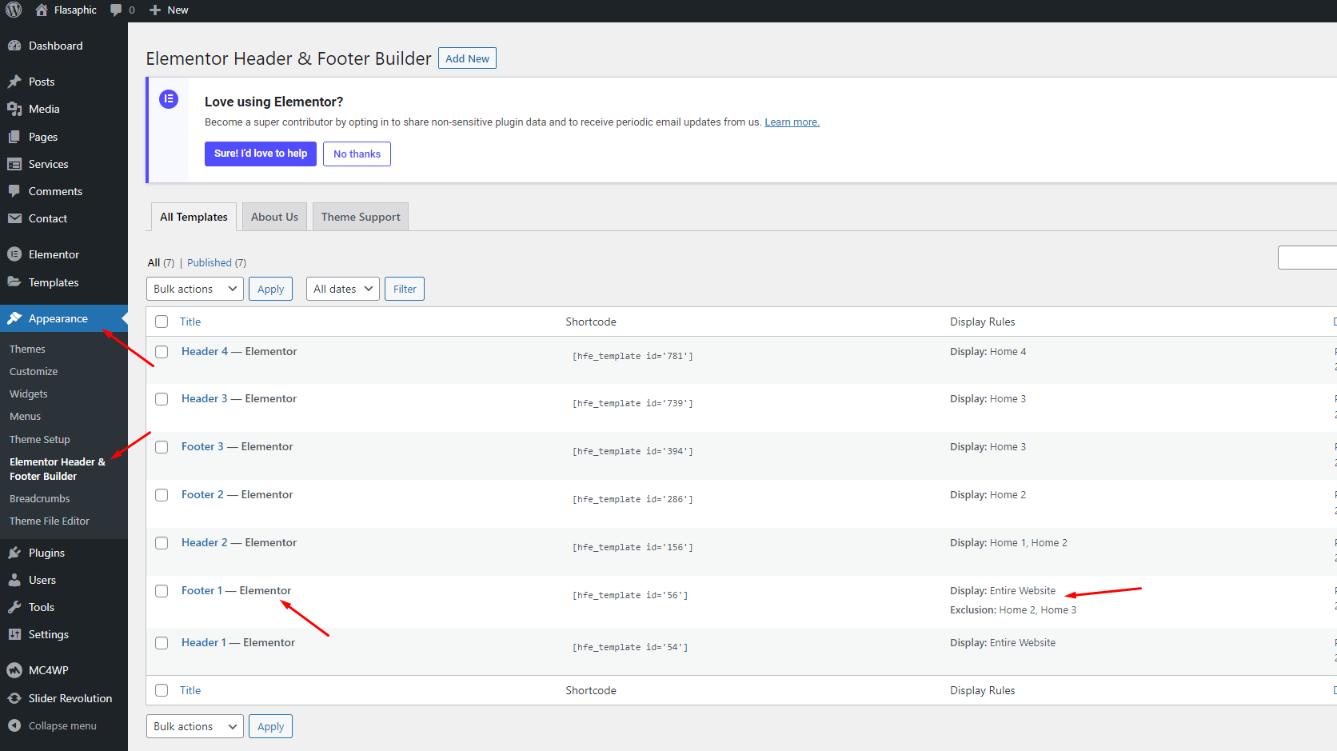1337x751 pixels.
Task: Select the Footer 1 row checkbox
Action: (162, 591)
